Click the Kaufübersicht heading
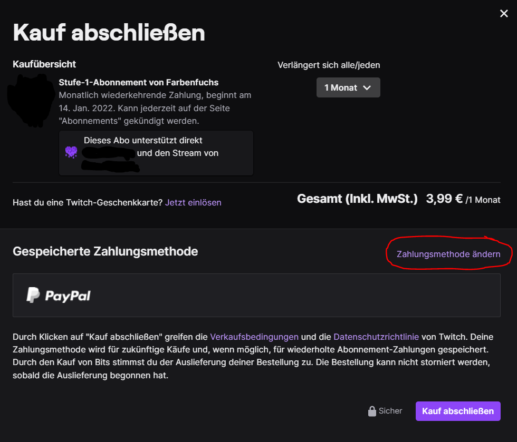The width and height of the screenshot is (517, 442). pos(44,64)
